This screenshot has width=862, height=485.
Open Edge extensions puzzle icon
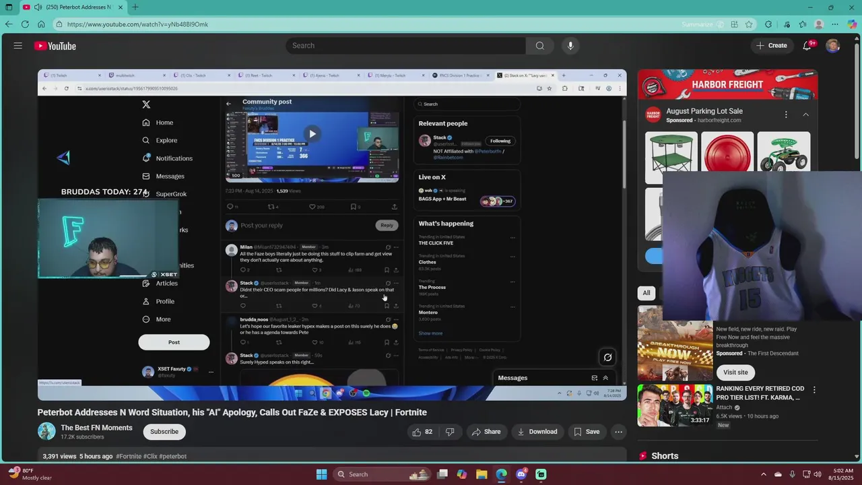point(768,24)
